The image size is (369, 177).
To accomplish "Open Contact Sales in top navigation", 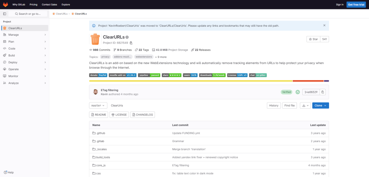I will click(49, 4).
